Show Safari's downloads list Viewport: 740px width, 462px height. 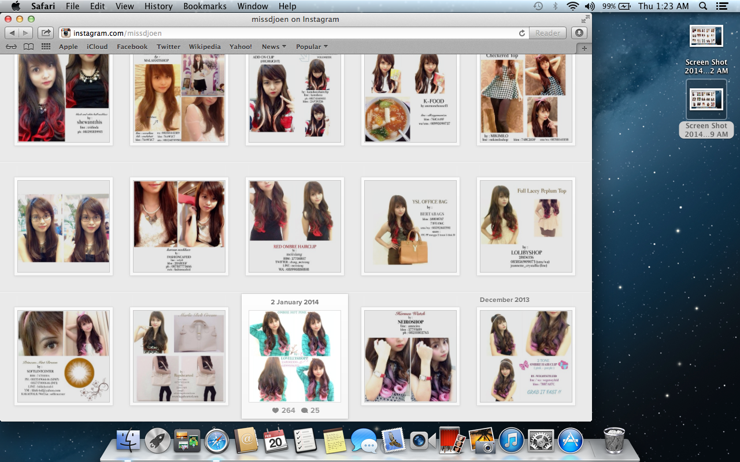[x=579, y=33]
